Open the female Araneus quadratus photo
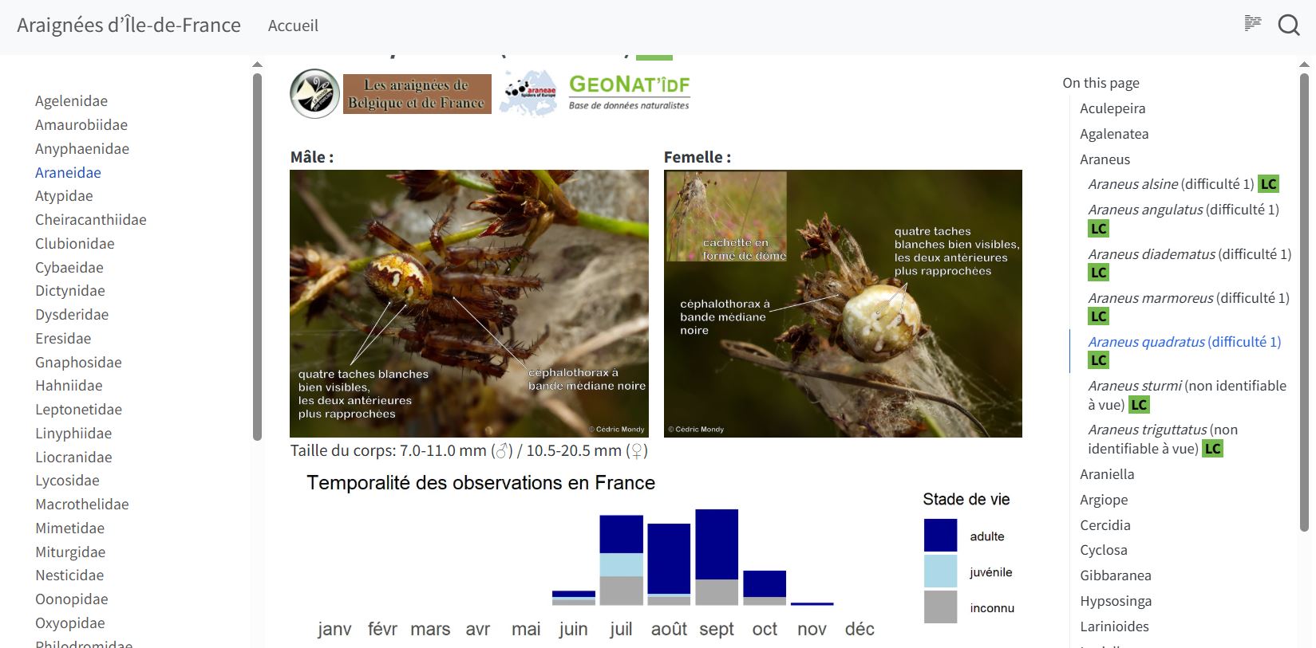 click(x=843, y=303)
